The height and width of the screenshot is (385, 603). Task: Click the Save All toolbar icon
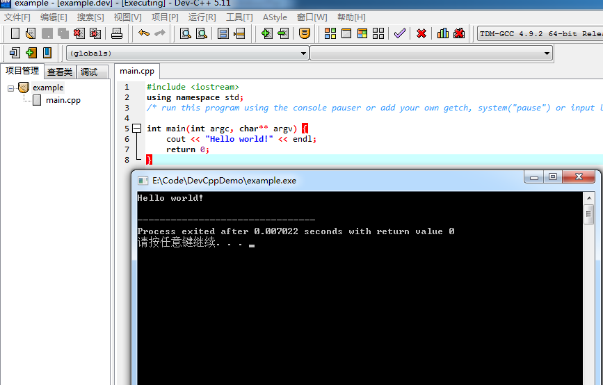click(x=63, y=33)
